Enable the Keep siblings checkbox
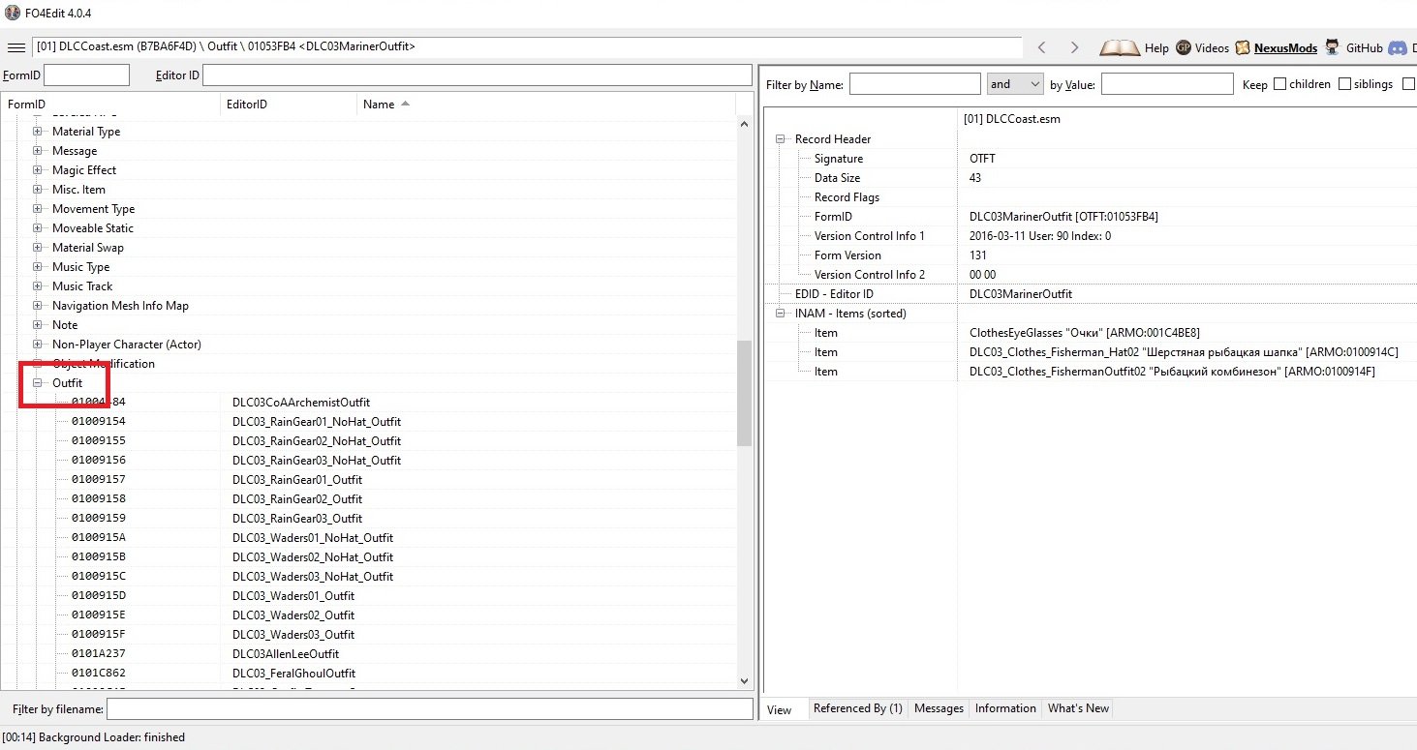Image resolution: width=1417 pixels, height=750 pixels. point(1344,84)
